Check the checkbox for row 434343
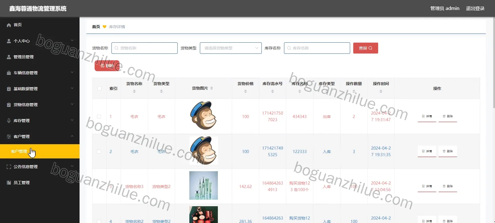 tap(99, 117)
